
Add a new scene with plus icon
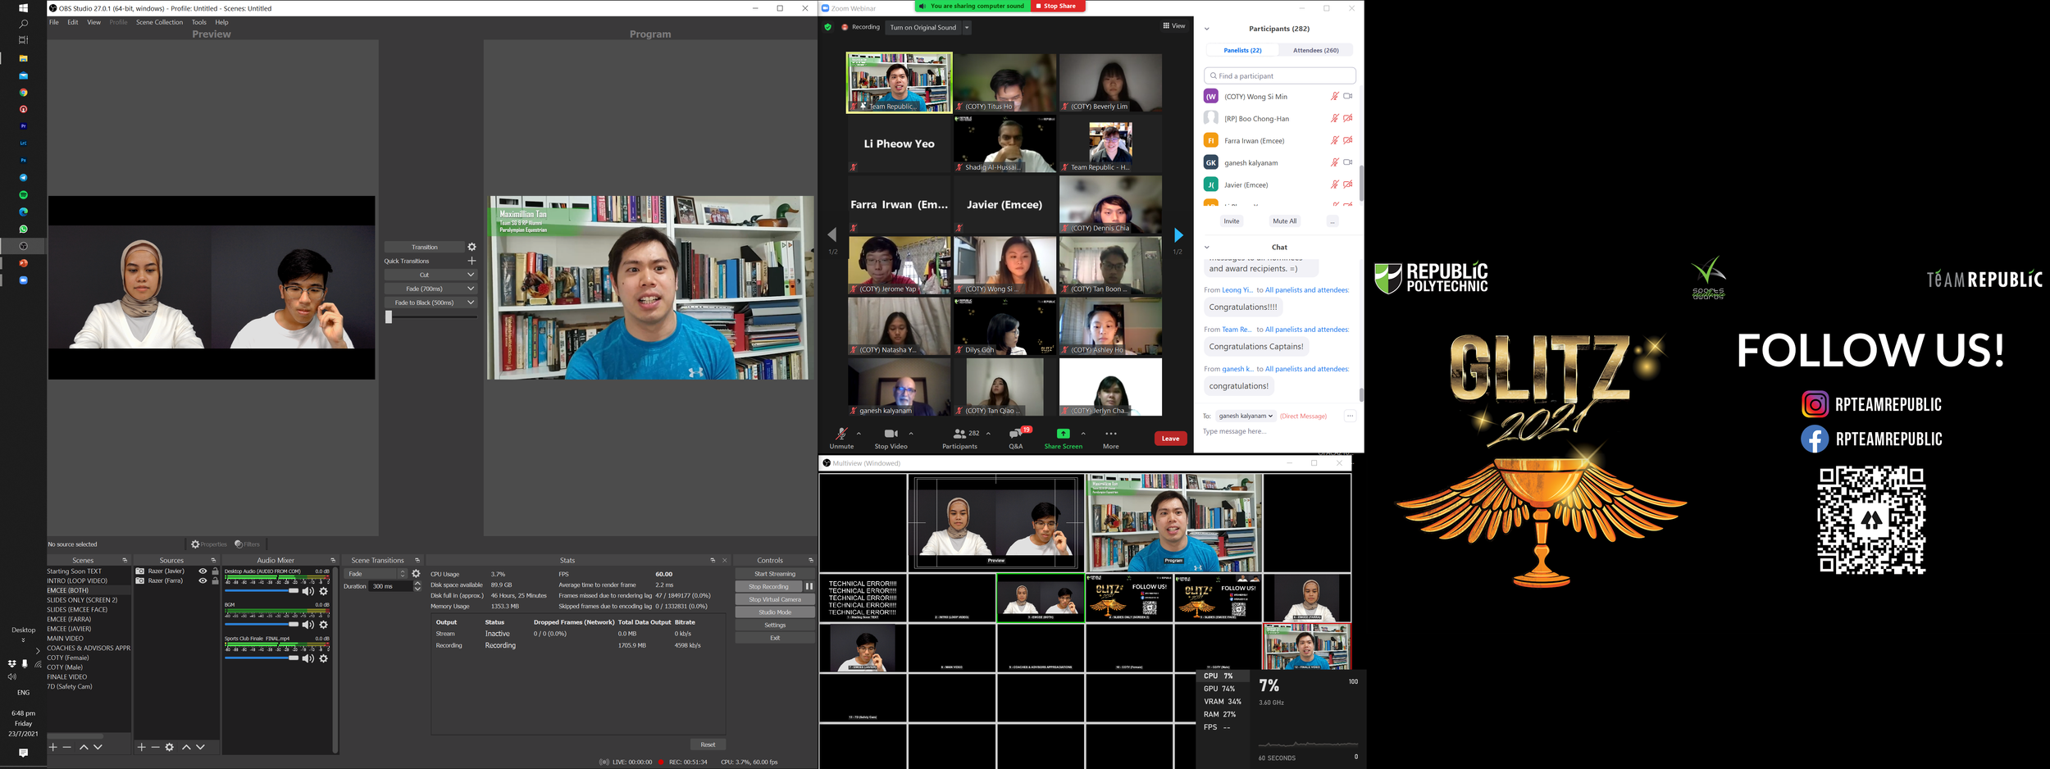(53, 747)
